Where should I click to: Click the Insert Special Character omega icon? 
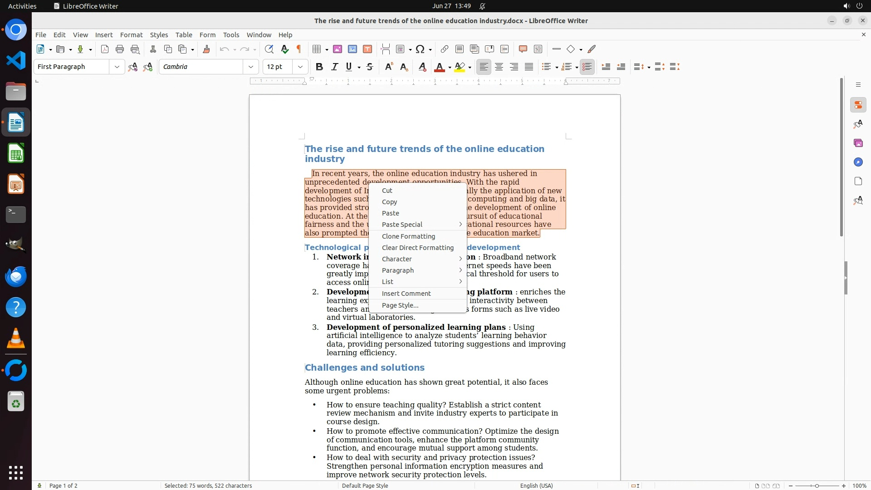click(420, 49)
